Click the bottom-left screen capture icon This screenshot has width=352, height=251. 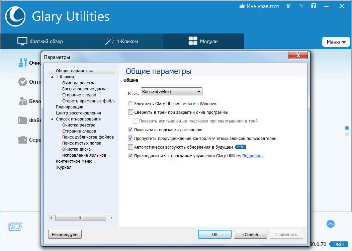click(x=15, y=227)
